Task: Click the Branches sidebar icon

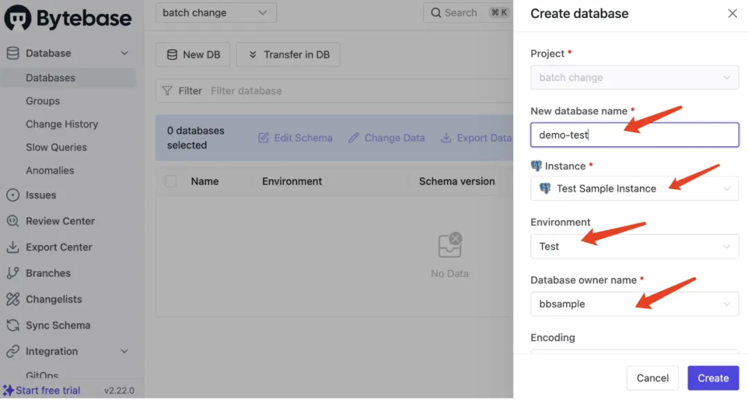Action: tap(12, 273)
